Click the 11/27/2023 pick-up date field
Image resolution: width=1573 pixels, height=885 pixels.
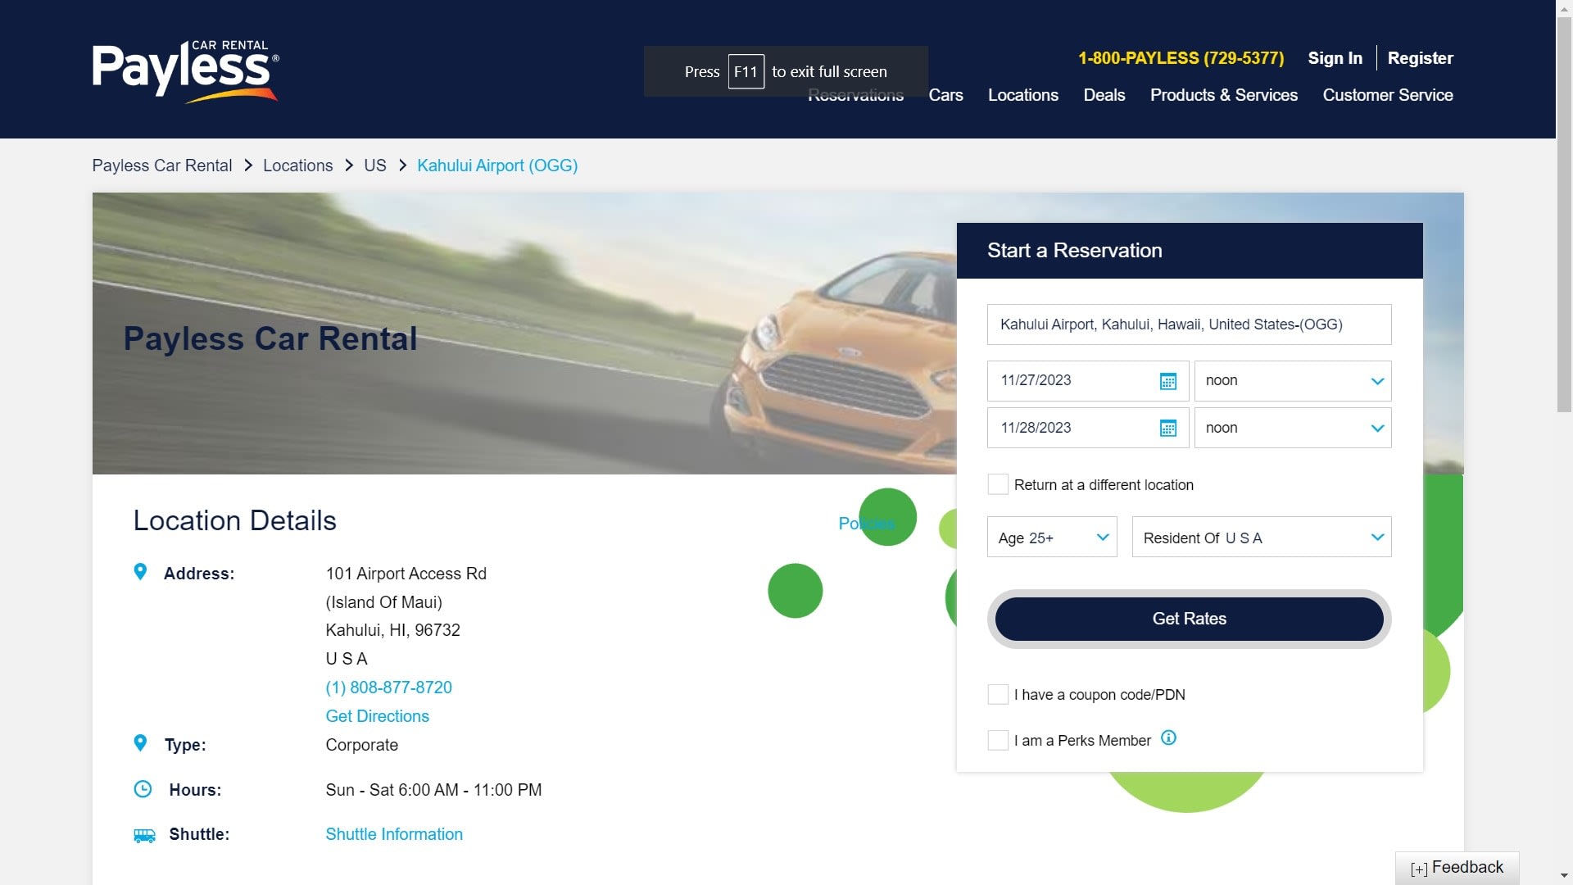pos(1088,381)
